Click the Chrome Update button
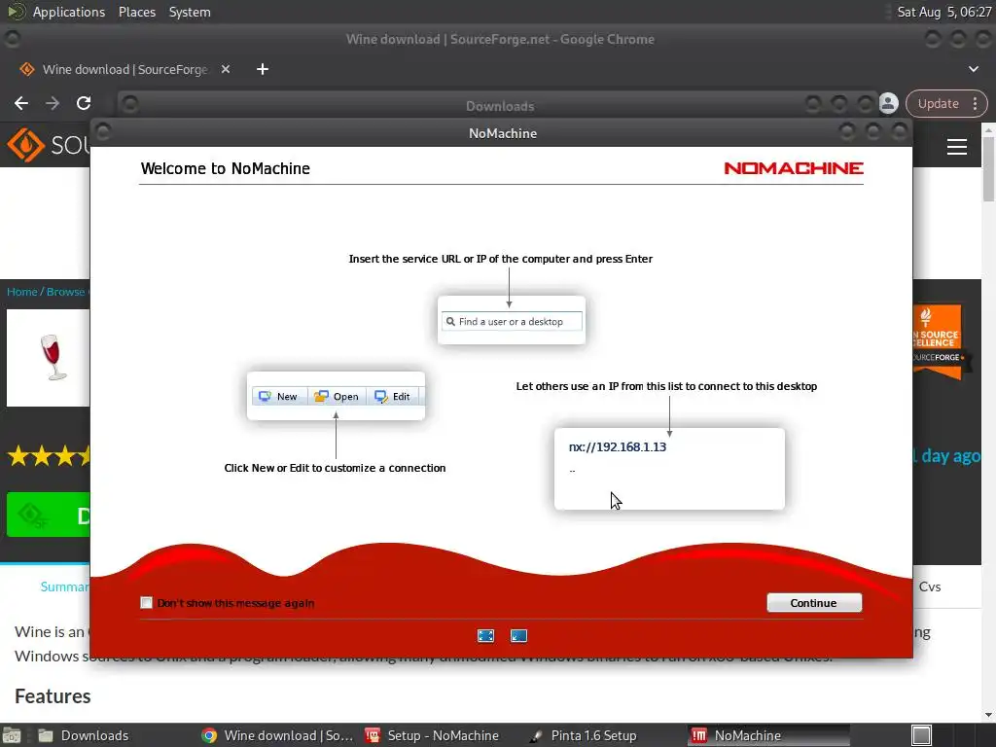The height and width of the screenshot is (747, 996). pyautogui.click(x=939, y=103)
